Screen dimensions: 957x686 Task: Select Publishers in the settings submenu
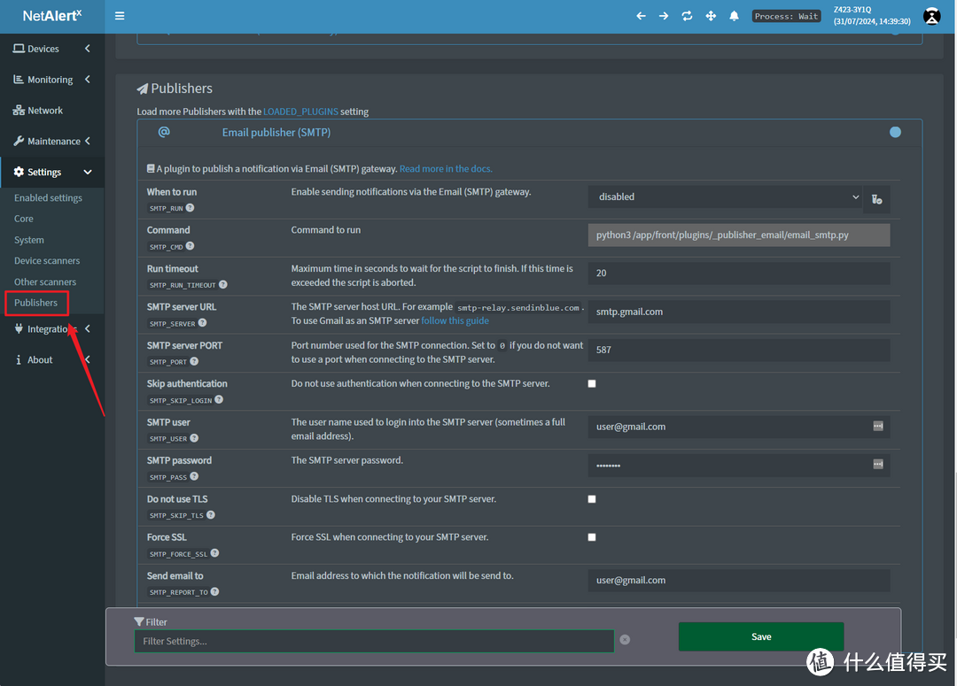click(x=36, y=303)
